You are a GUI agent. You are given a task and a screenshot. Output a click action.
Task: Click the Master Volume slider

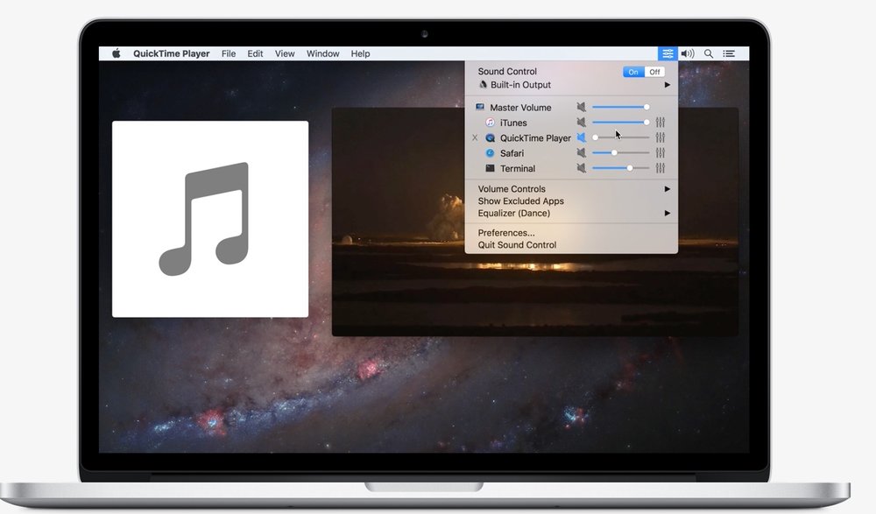620,107
